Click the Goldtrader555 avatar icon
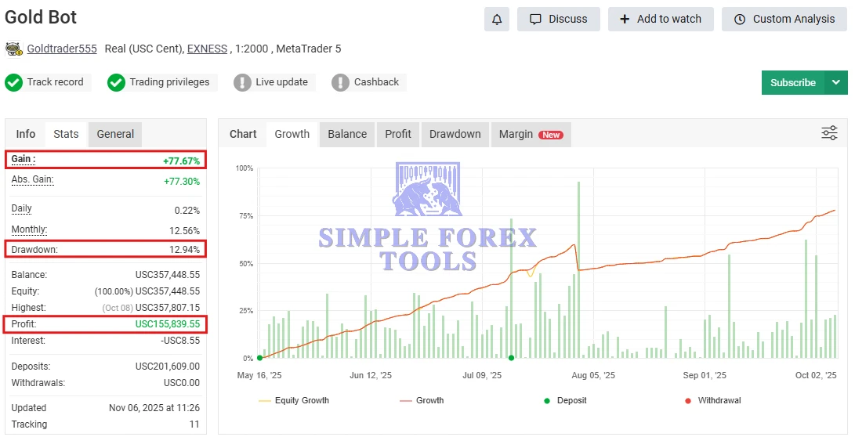Viewport: 855px width, 437px height. tap(13, 49)
